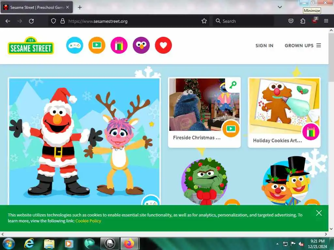The width and height of the screenshot is (334, 250).
Task: Click the browser forward arrow
Action: (19, 21)
